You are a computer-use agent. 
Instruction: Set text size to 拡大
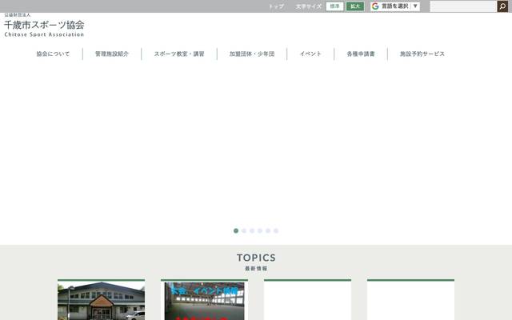tap(355, 6)
